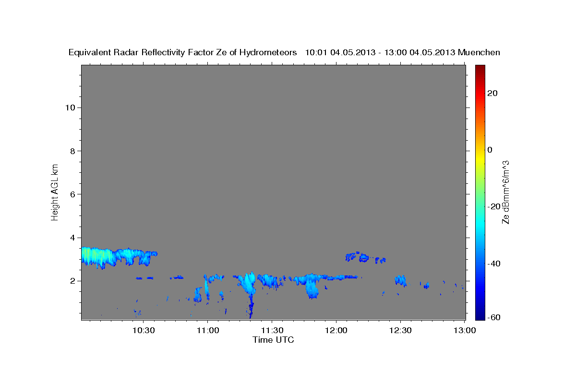This screenshot has width=576, height=384.
Task: Click the '12:30' time tick label
Action: click(x=400, y=330)
